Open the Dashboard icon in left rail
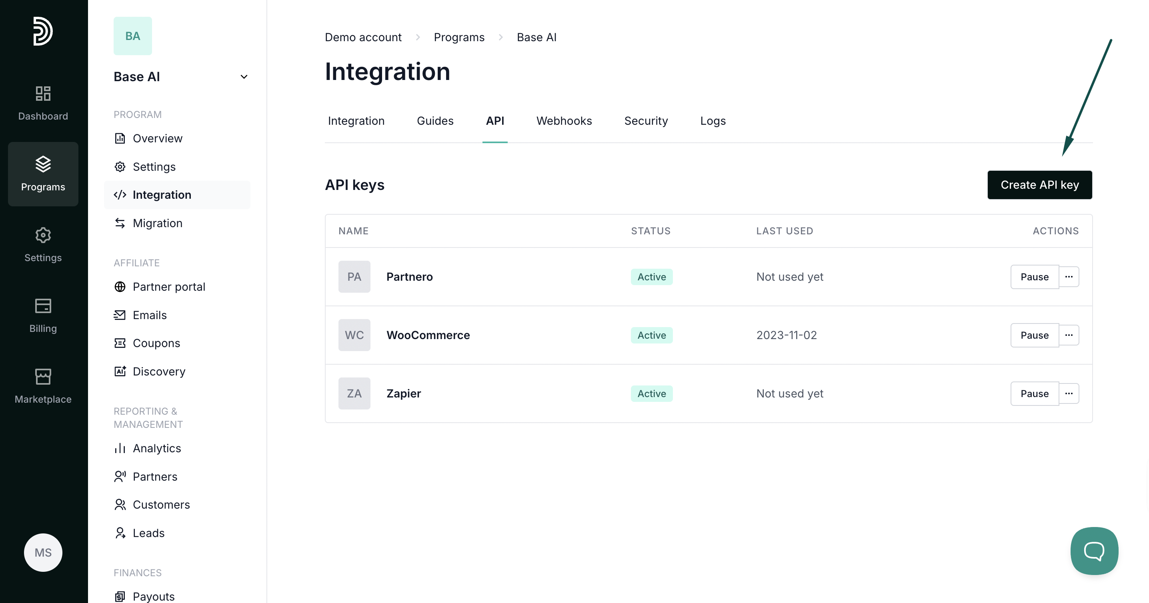Viewport: 1149px width, 603px height. (x=43, y=103)
